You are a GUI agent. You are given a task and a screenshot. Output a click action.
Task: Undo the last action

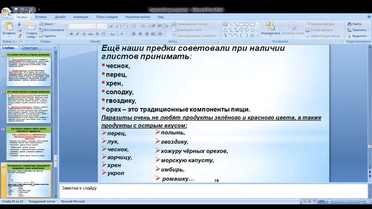click(22, 10)
